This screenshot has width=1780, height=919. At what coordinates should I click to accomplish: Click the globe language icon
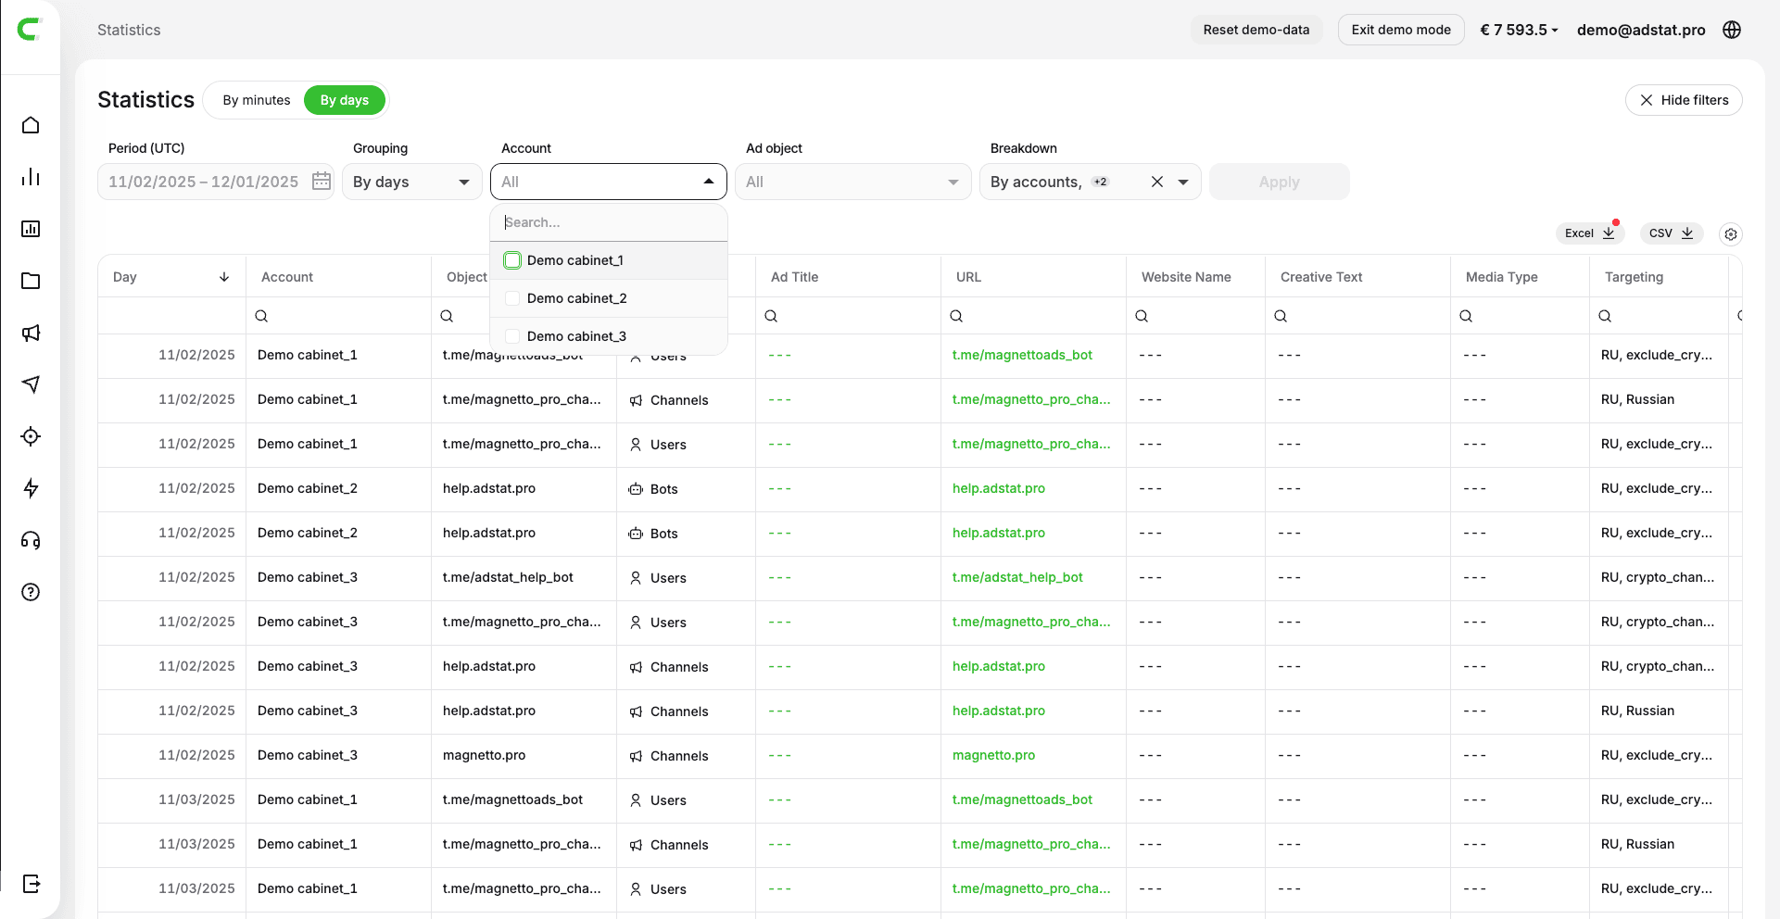pyautogui.click(x=1731, y=30)
